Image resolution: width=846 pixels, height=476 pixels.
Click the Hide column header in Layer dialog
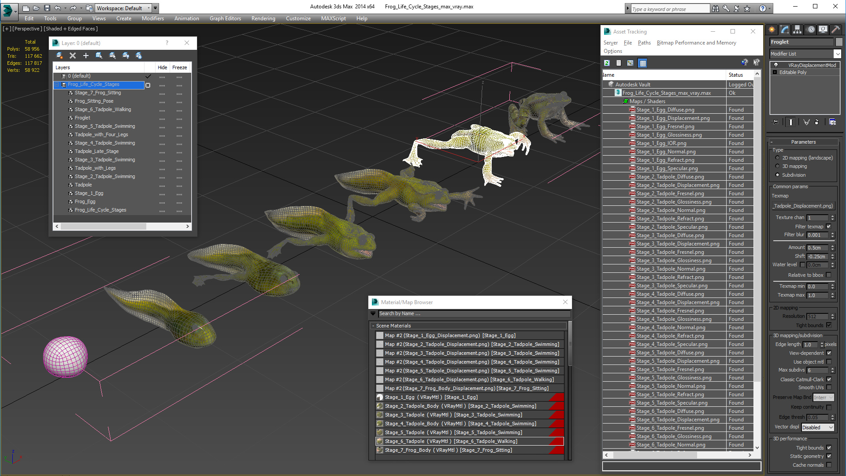click(x=162, y=67)
